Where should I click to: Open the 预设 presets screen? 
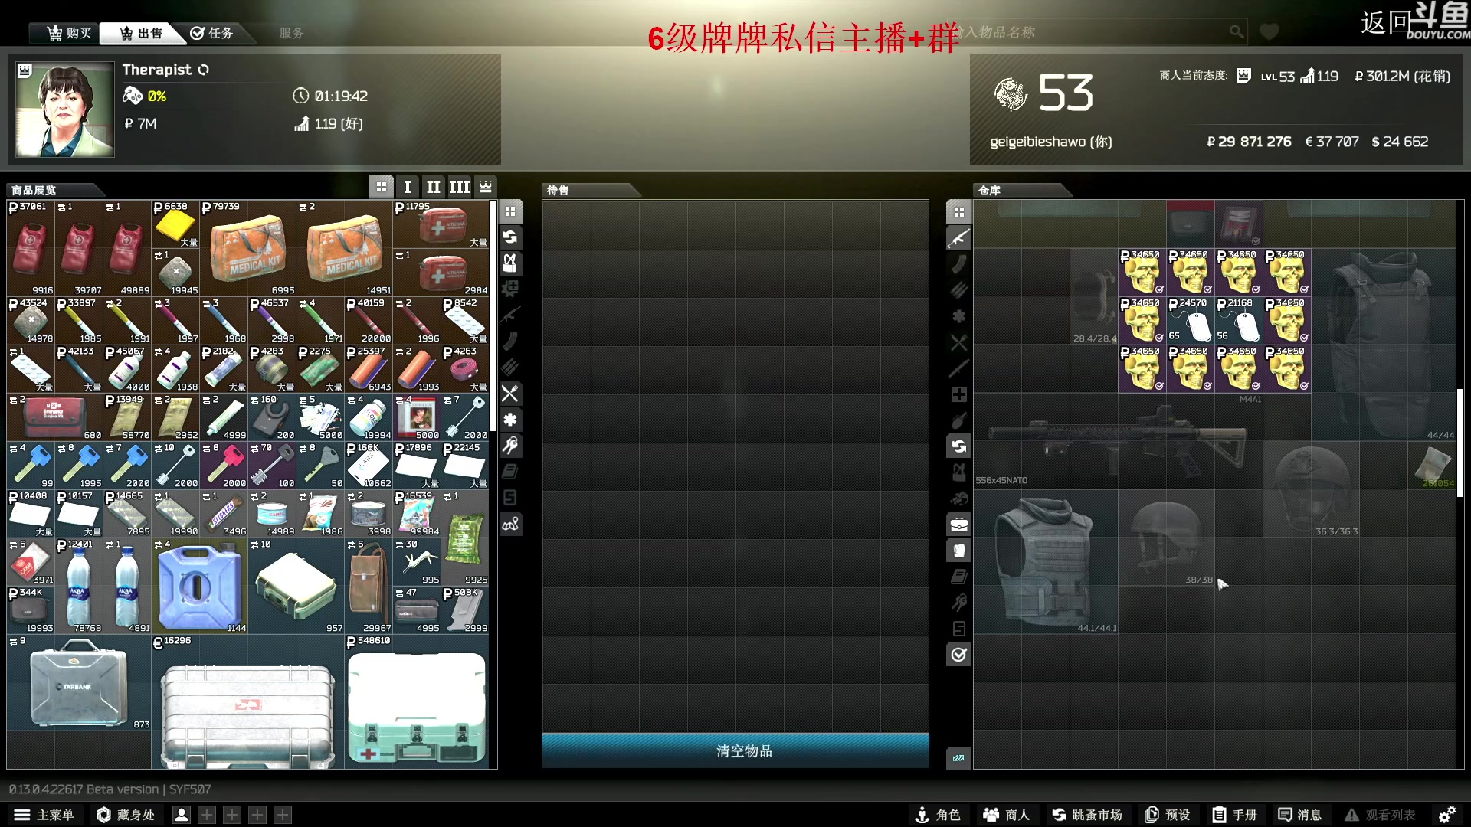[1168, 815]
